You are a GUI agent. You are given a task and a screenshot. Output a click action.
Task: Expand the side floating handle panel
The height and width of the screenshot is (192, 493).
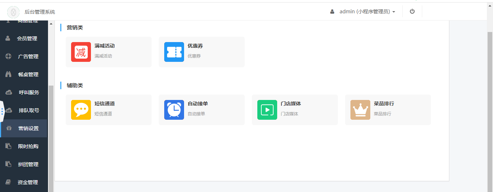pos(2,111)
